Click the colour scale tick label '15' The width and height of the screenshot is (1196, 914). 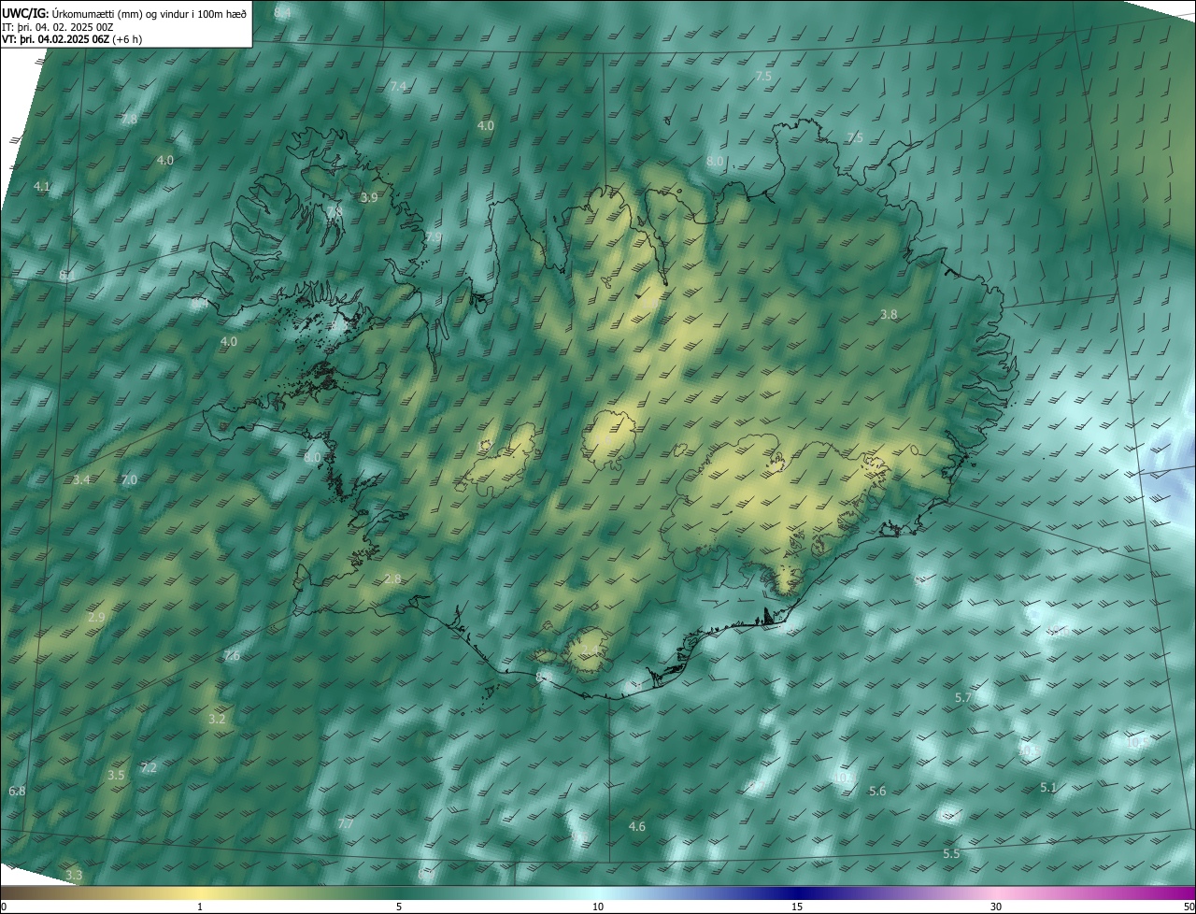click(x=797, y=907)
